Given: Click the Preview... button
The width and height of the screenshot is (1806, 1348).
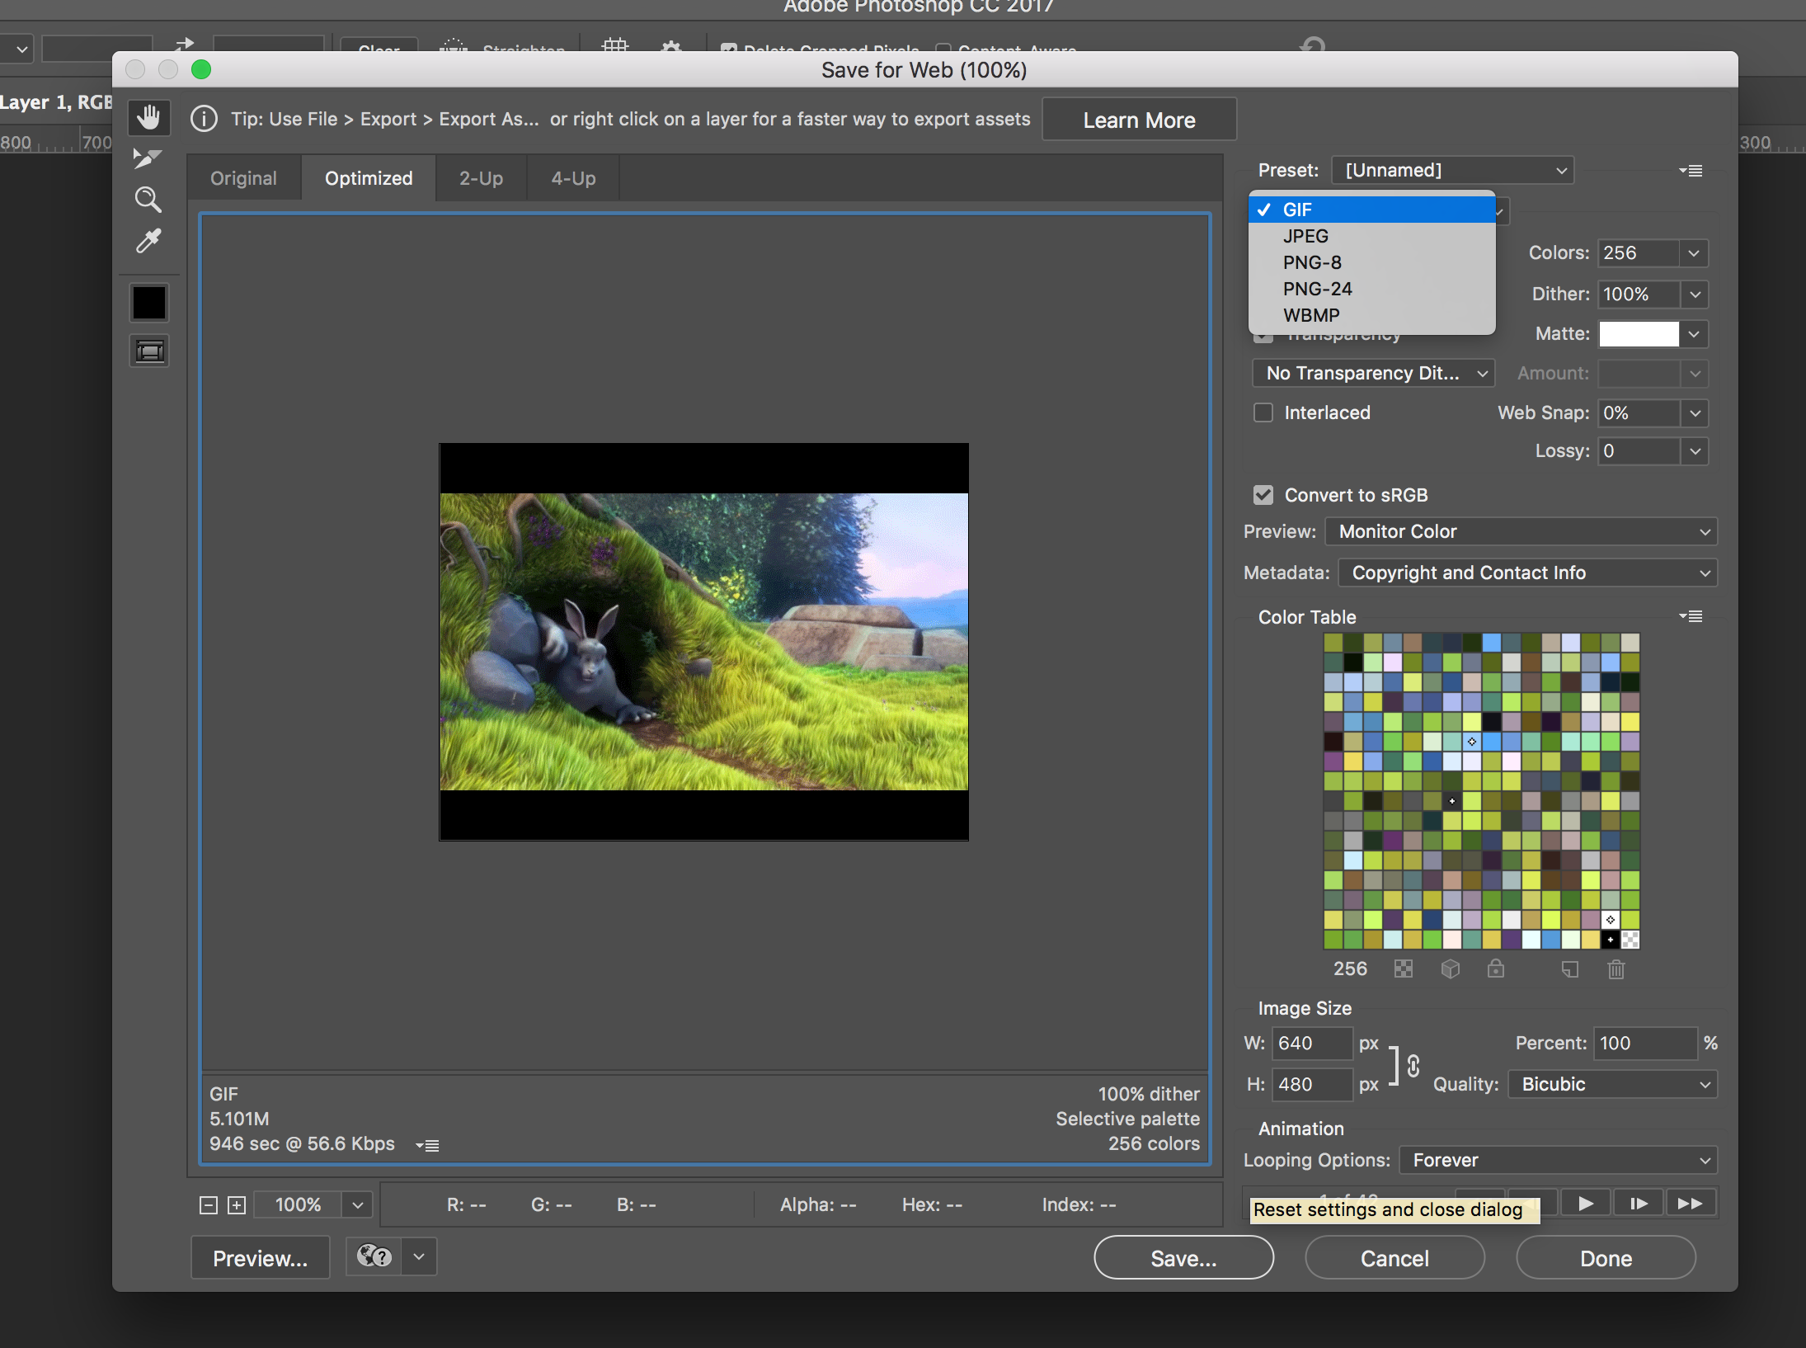Looking at the screenshot, I should (260, 1258).
